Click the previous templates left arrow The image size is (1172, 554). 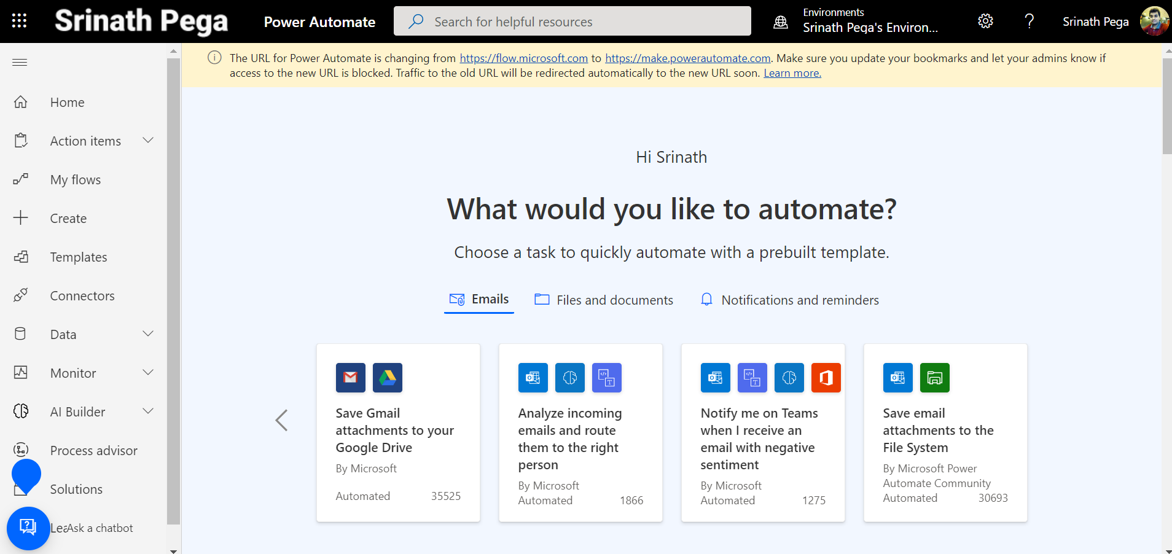(281, 421)
